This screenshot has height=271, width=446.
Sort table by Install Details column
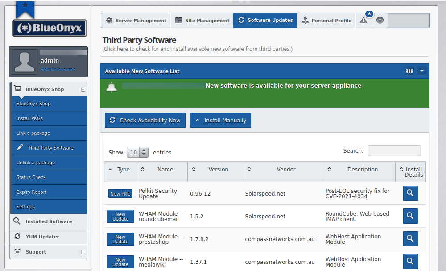[411, 172]
